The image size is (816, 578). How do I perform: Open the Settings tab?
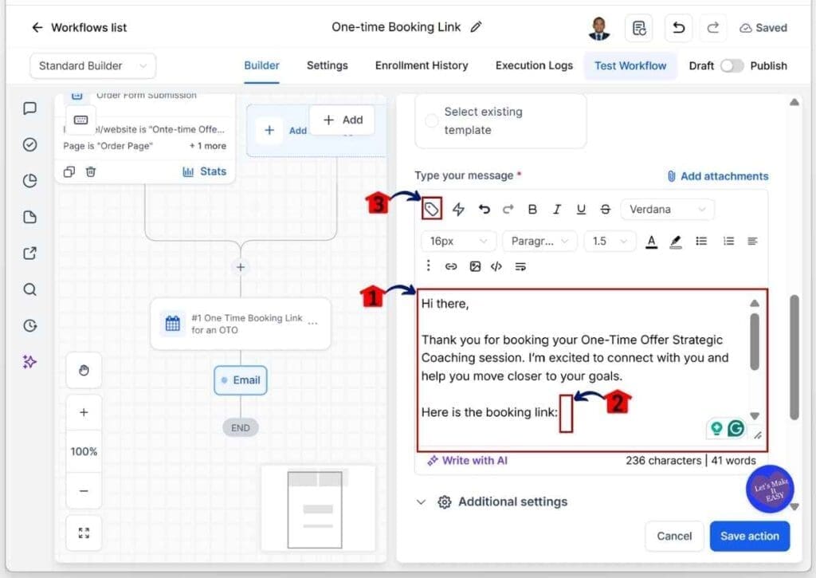pyautogui.click(x=327, y=65)
